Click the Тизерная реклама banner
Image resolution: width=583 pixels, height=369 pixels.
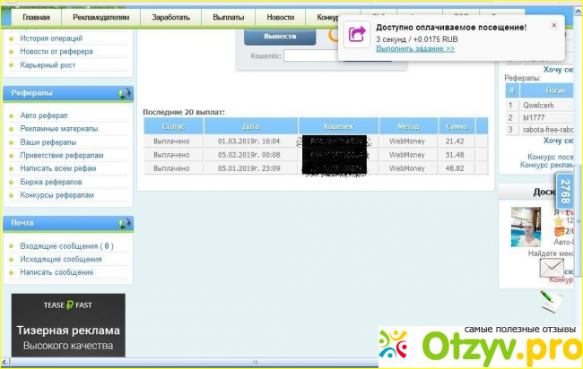[68, 325]
